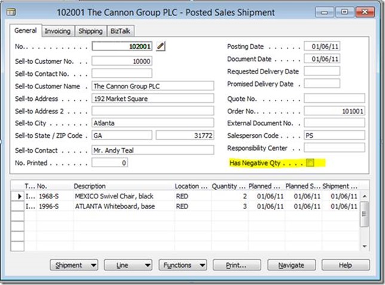Click the Sell-to Customer No. field
This screenshot has width=385, height=285.
coord(122,61)
